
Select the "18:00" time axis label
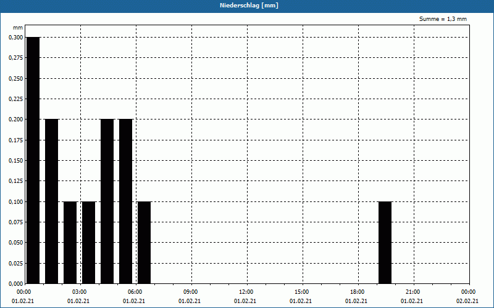coord(358,292)
